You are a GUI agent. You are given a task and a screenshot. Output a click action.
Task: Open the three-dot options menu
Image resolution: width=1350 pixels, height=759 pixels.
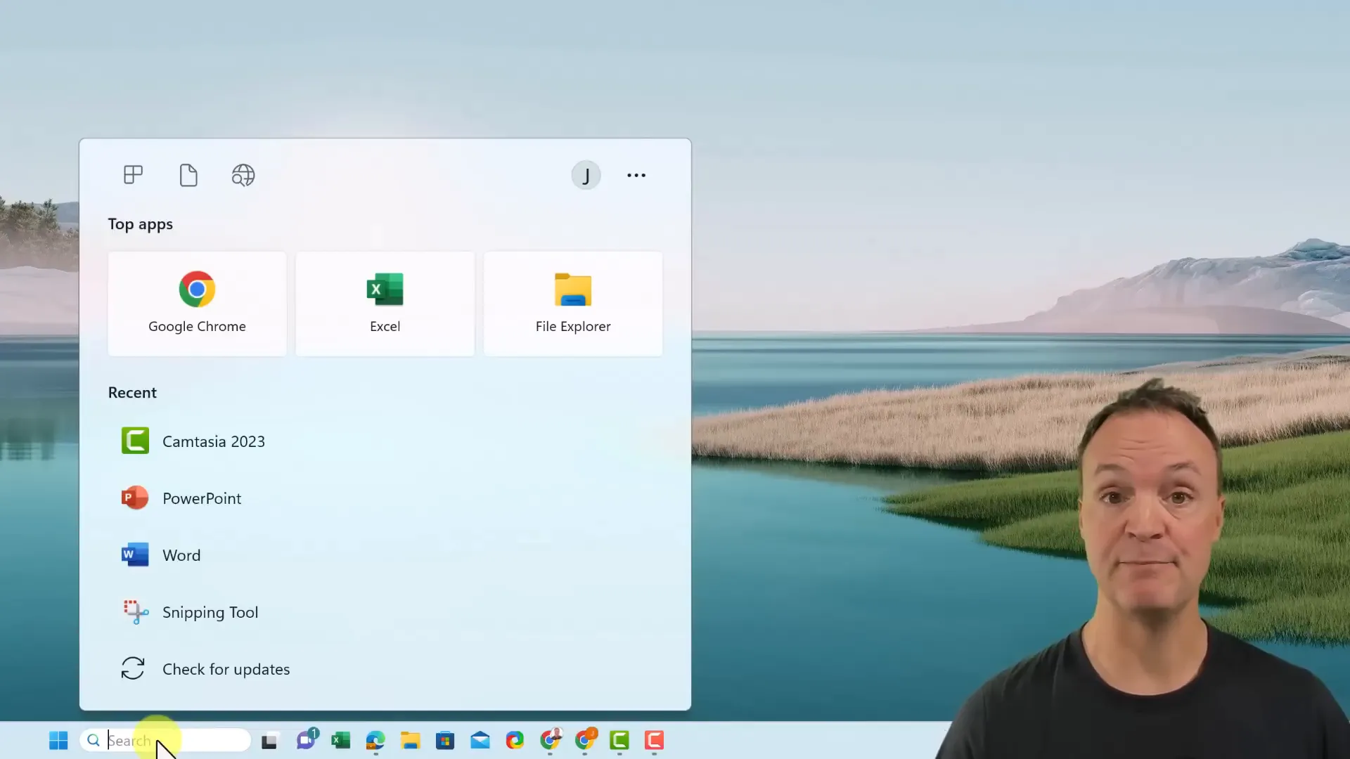point(636,175)
